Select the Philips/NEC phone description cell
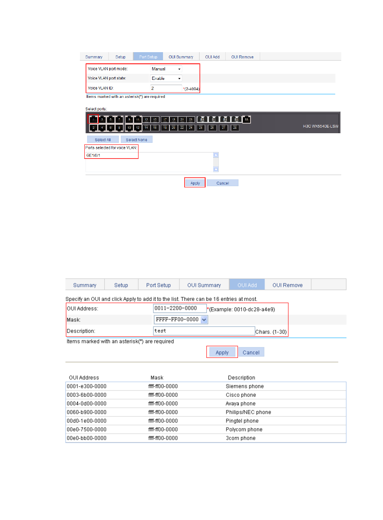This screenshot has width=383, height=520. tap(249, 412)
